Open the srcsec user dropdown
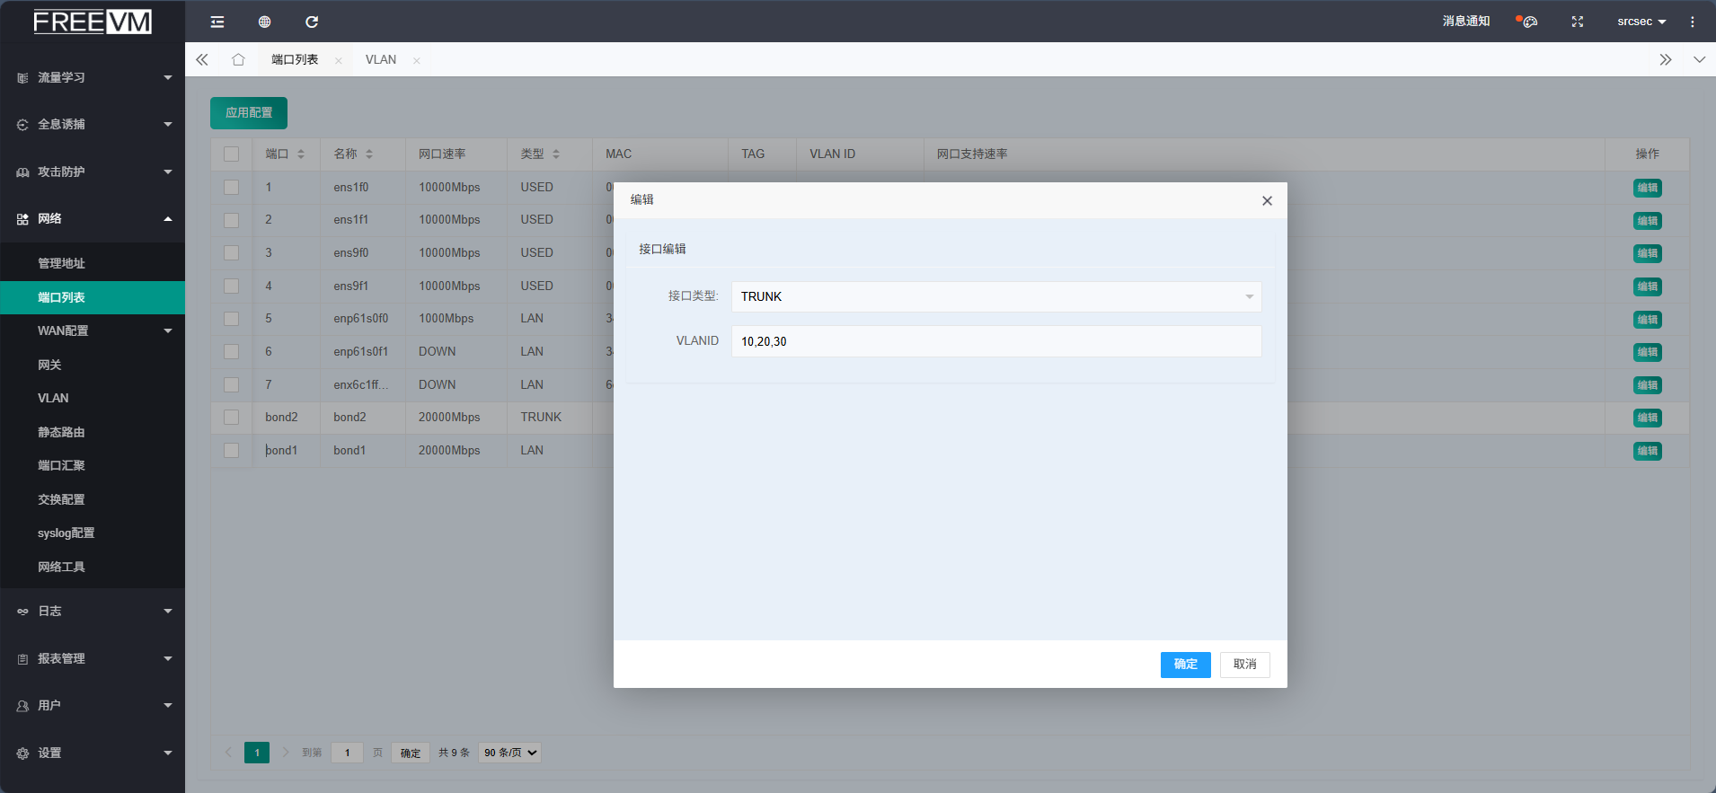The image size is (1716, 793). (1641, 22)
